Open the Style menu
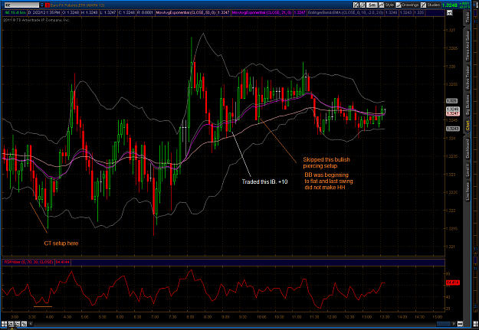Screen dimensions: 479x330 pyautogui.click(x=387, y=5)
